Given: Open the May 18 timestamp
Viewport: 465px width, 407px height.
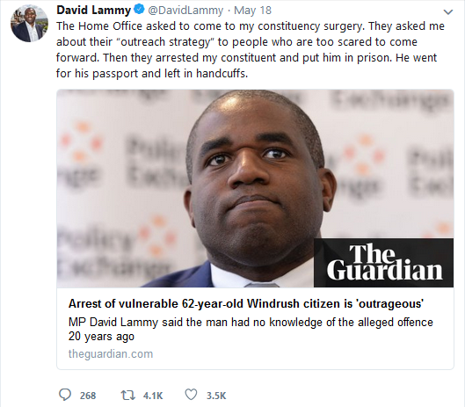Looking at the screenshot, I should [252, 11].
